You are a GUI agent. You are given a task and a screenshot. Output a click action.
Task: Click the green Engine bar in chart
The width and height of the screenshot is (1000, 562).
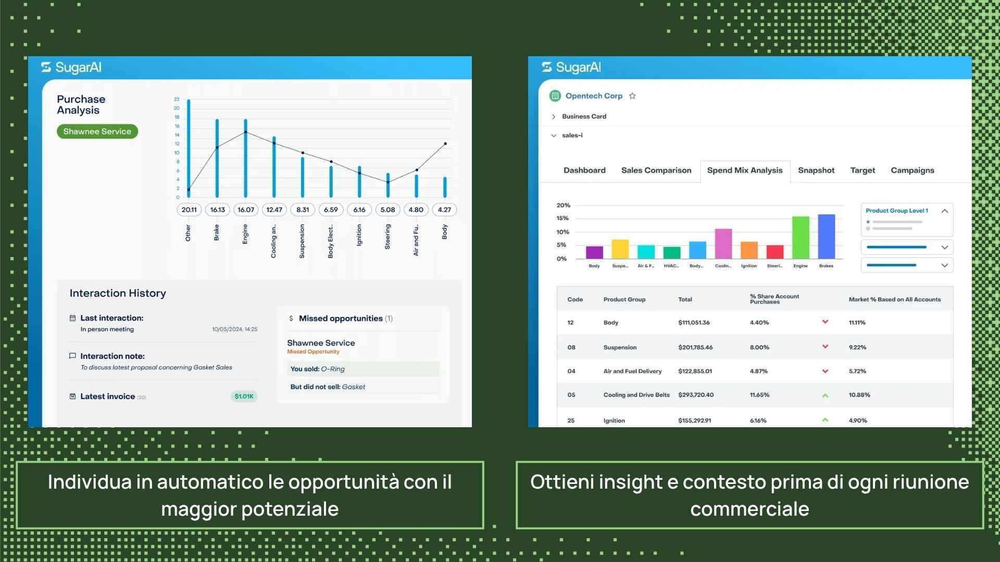tap(801, 238)
